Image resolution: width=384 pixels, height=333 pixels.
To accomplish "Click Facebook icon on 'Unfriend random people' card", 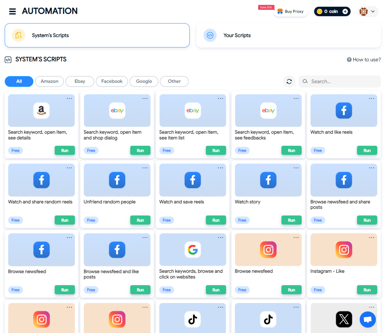I will (x=117, y=180).
